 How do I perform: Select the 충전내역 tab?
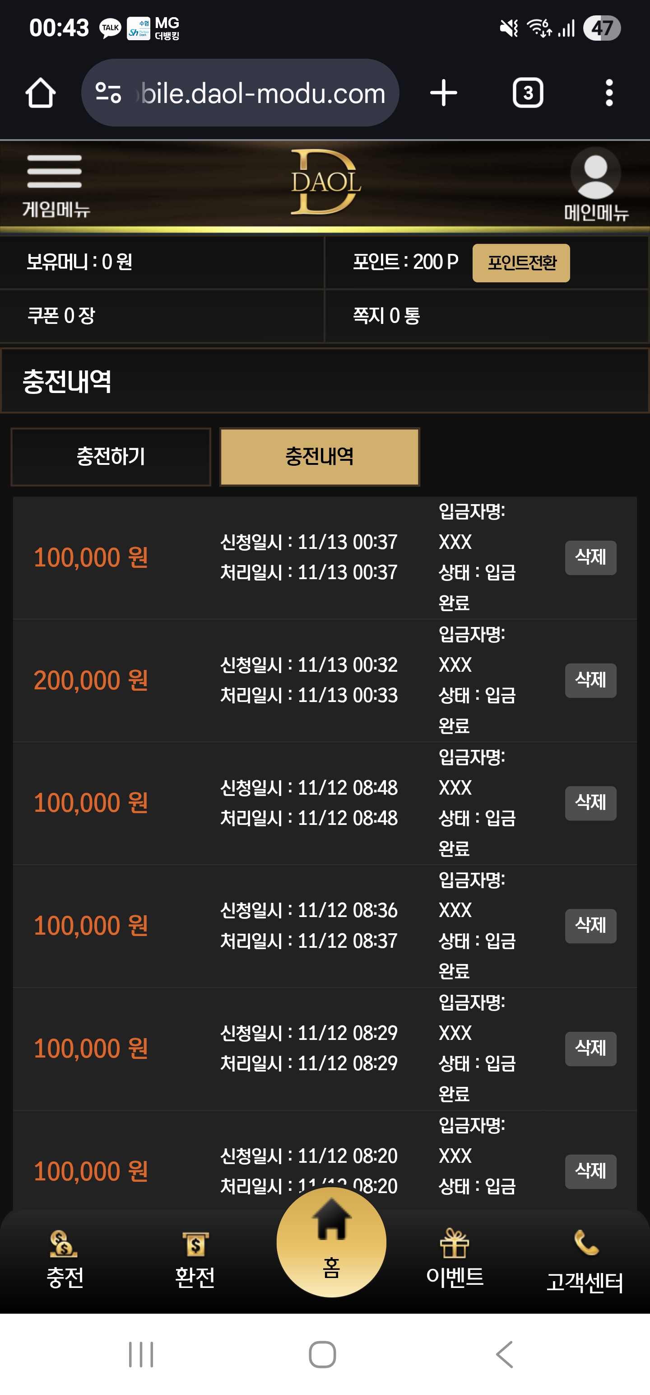320,457
